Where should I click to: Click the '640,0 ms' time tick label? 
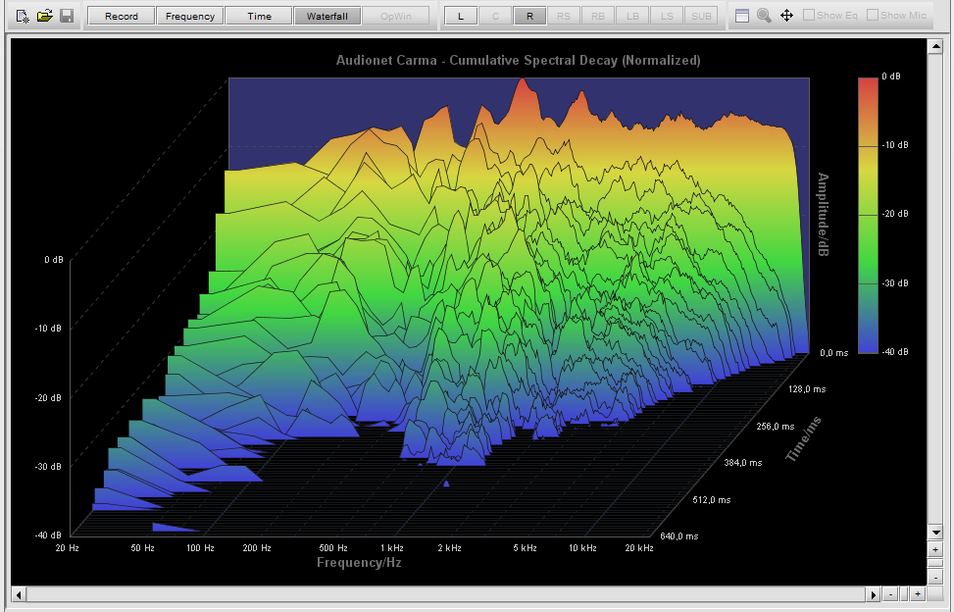[679, 535]
